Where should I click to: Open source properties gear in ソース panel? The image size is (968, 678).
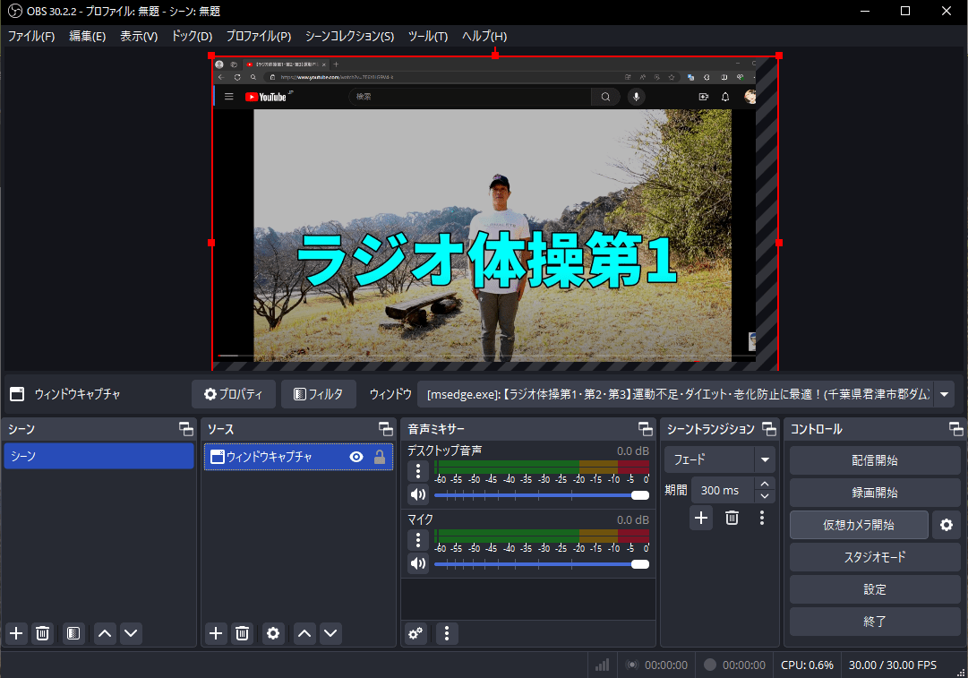tap(273, 633)
